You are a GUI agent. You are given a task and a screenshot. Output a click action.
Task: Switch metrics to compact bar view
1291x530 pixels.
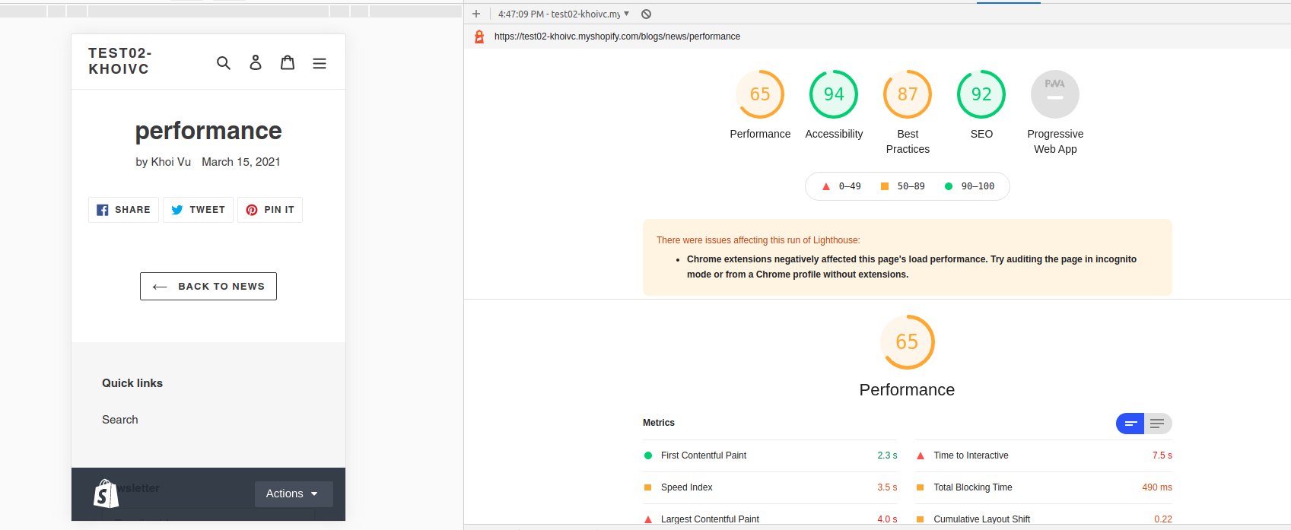click(x=1130, y=424)
